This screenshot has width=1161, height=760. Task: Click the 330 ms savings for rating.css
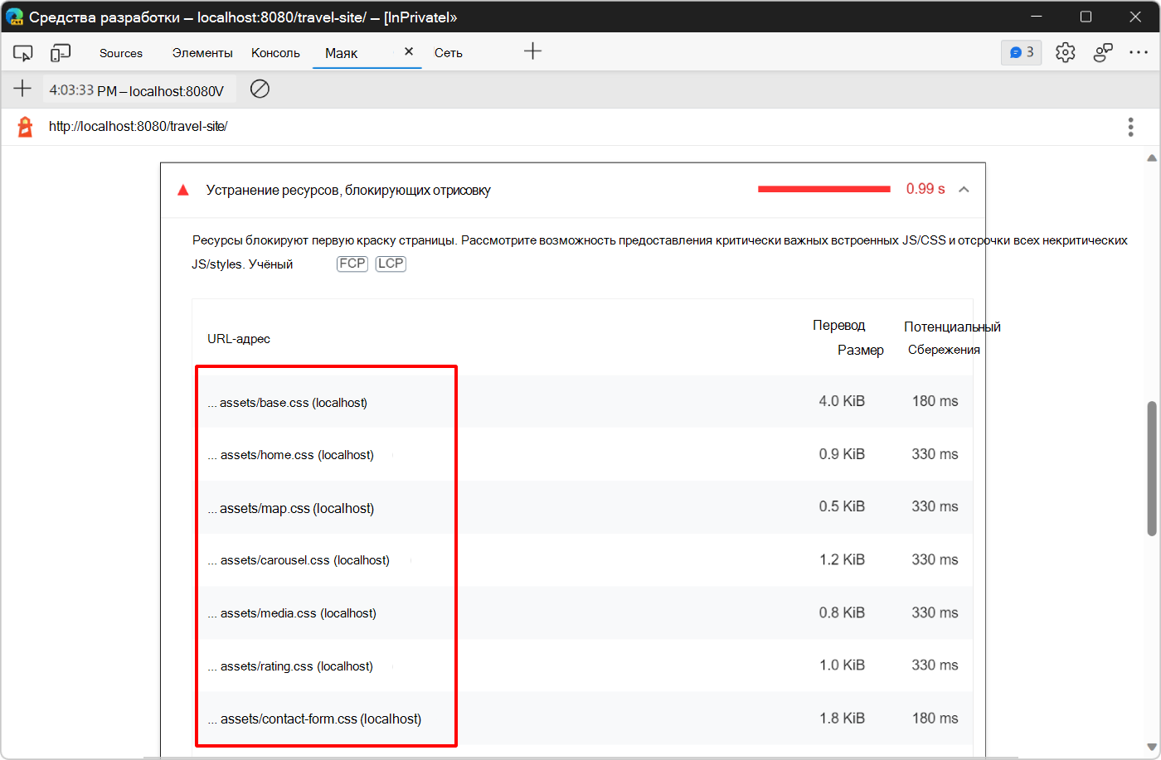(x=935, y=665)
